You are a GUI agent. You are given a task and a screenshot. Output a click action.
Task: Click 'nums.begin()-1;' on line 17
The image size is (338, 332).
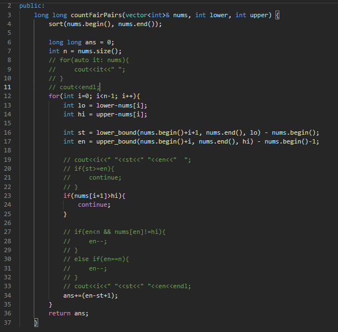point(292,142)
